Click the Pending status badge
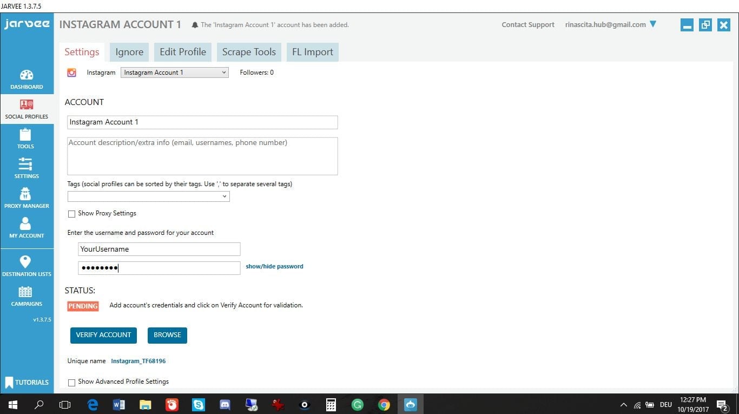This screenshot has width=739, height=414. tap(83, 306)
